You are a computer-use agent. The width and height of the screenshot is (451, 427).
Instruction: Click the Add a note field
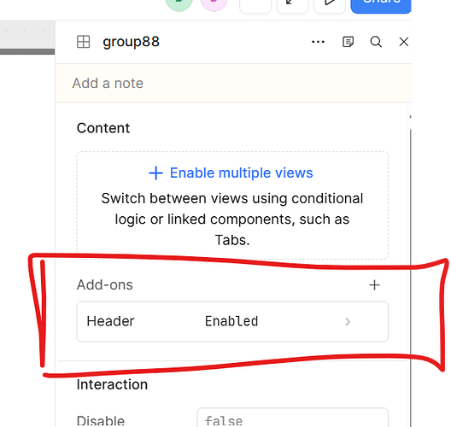233,83
